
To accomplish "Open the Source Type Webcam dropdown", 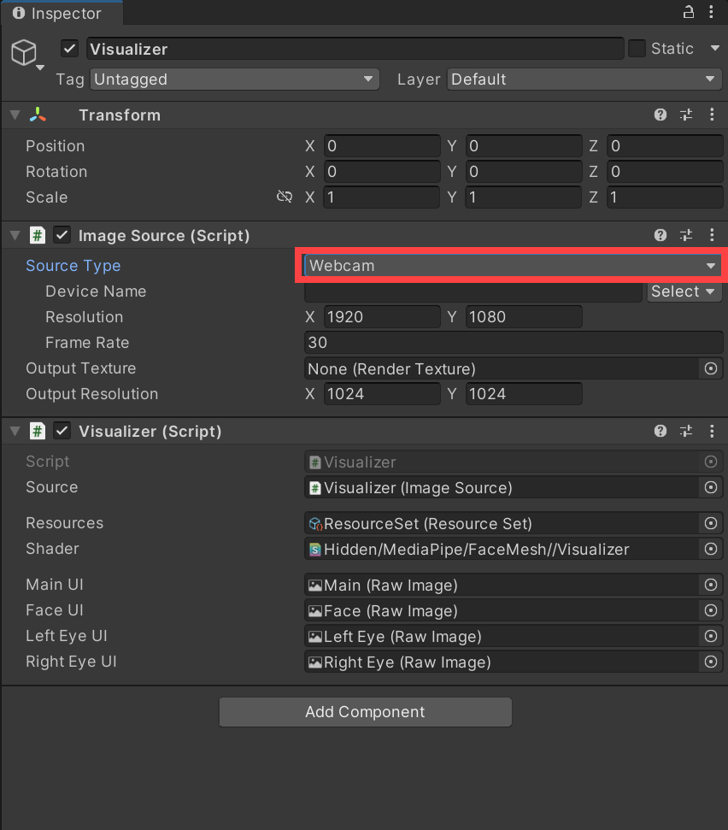I will 512,265.
